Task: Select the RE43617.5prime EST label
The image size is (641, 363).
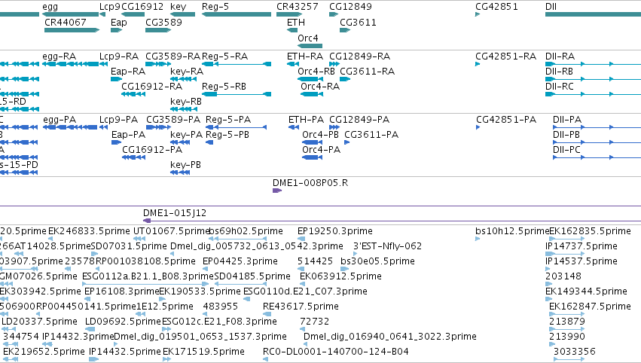Action: (x=301, y=307)
